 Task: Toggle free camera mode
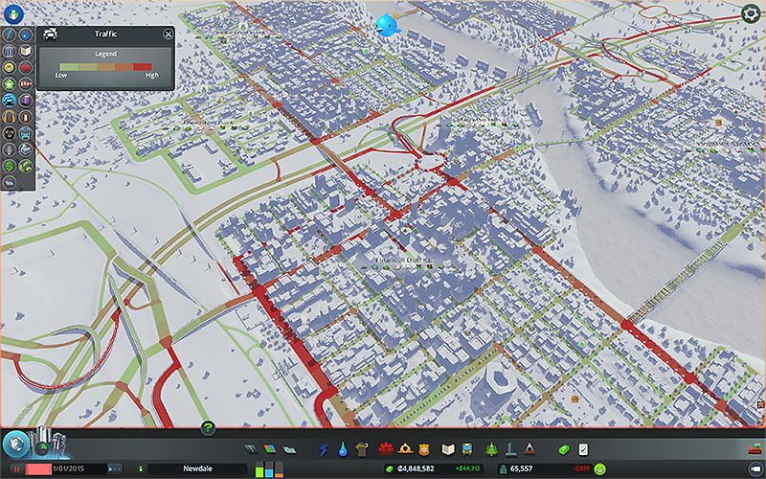click(755, 468)
